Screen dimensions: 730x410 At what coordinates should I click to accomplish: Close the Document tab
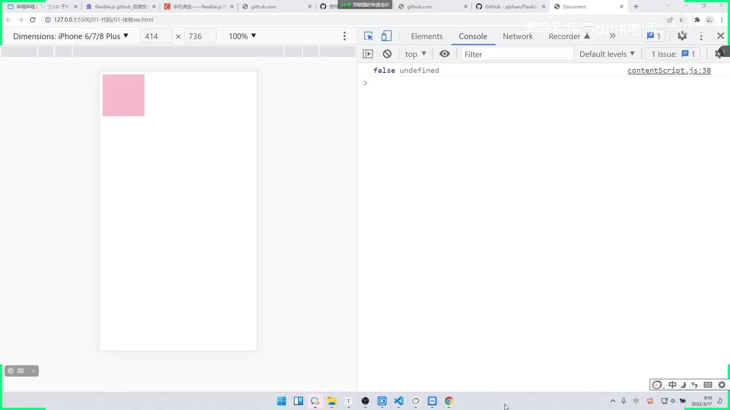click(622, 7)
